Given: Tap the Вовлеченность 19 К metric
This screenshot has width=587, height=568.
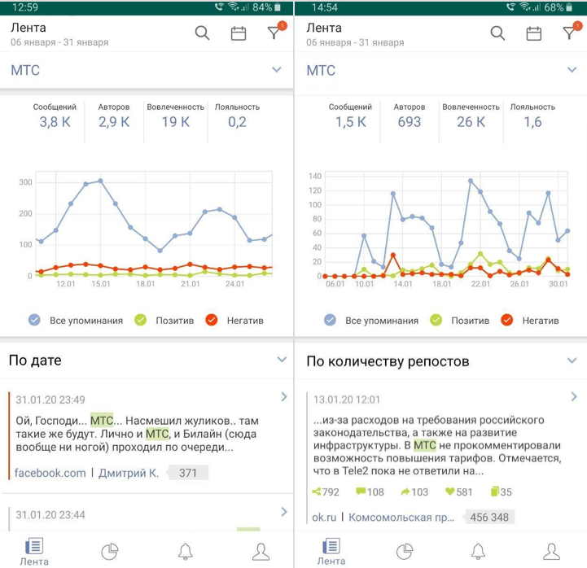Looking at the screenshot, I should click(x=176, y=116).
